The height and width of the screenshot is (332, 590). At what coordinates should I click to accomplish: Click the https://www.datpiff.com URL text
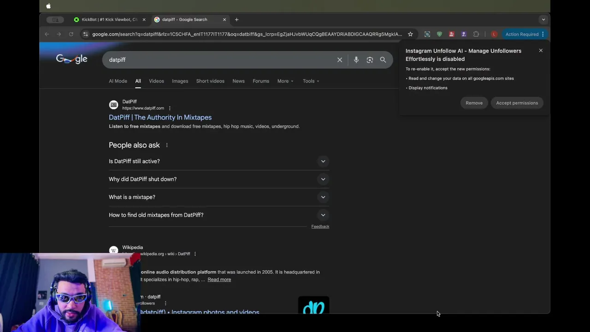tap(143, 108)
